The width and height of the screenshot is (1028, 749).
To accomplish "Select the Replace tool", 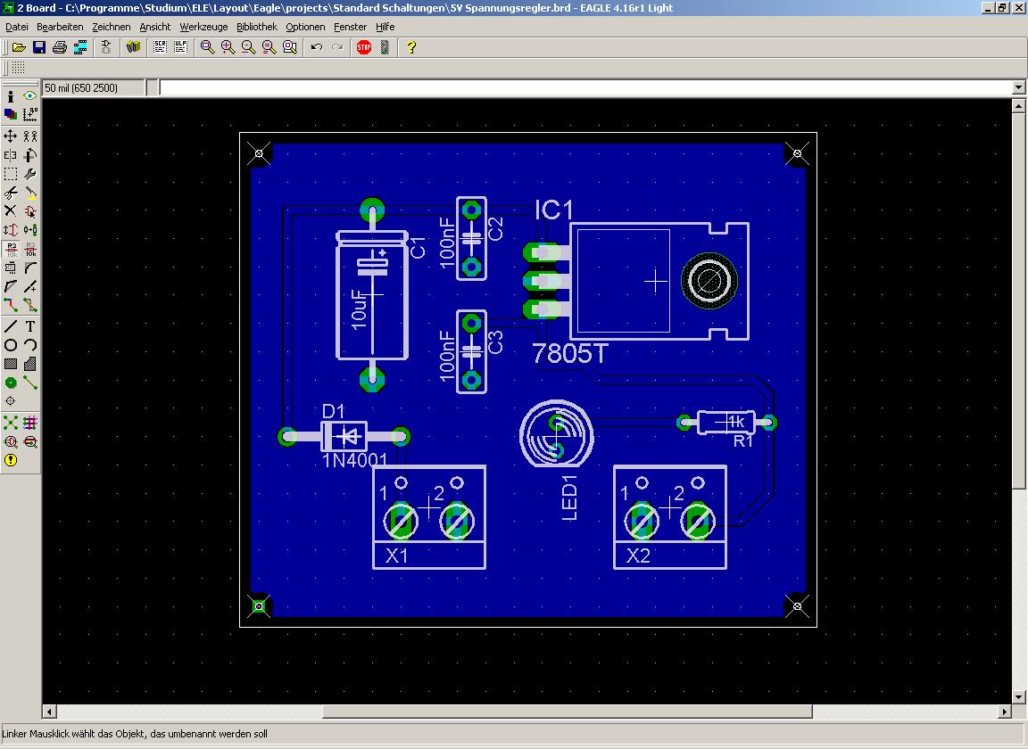I will tap(30, 230).
